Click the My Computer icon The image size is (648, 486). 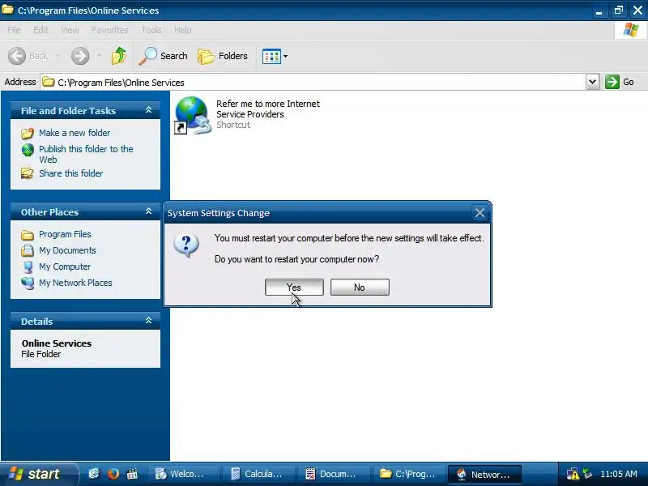pos(28,267)
